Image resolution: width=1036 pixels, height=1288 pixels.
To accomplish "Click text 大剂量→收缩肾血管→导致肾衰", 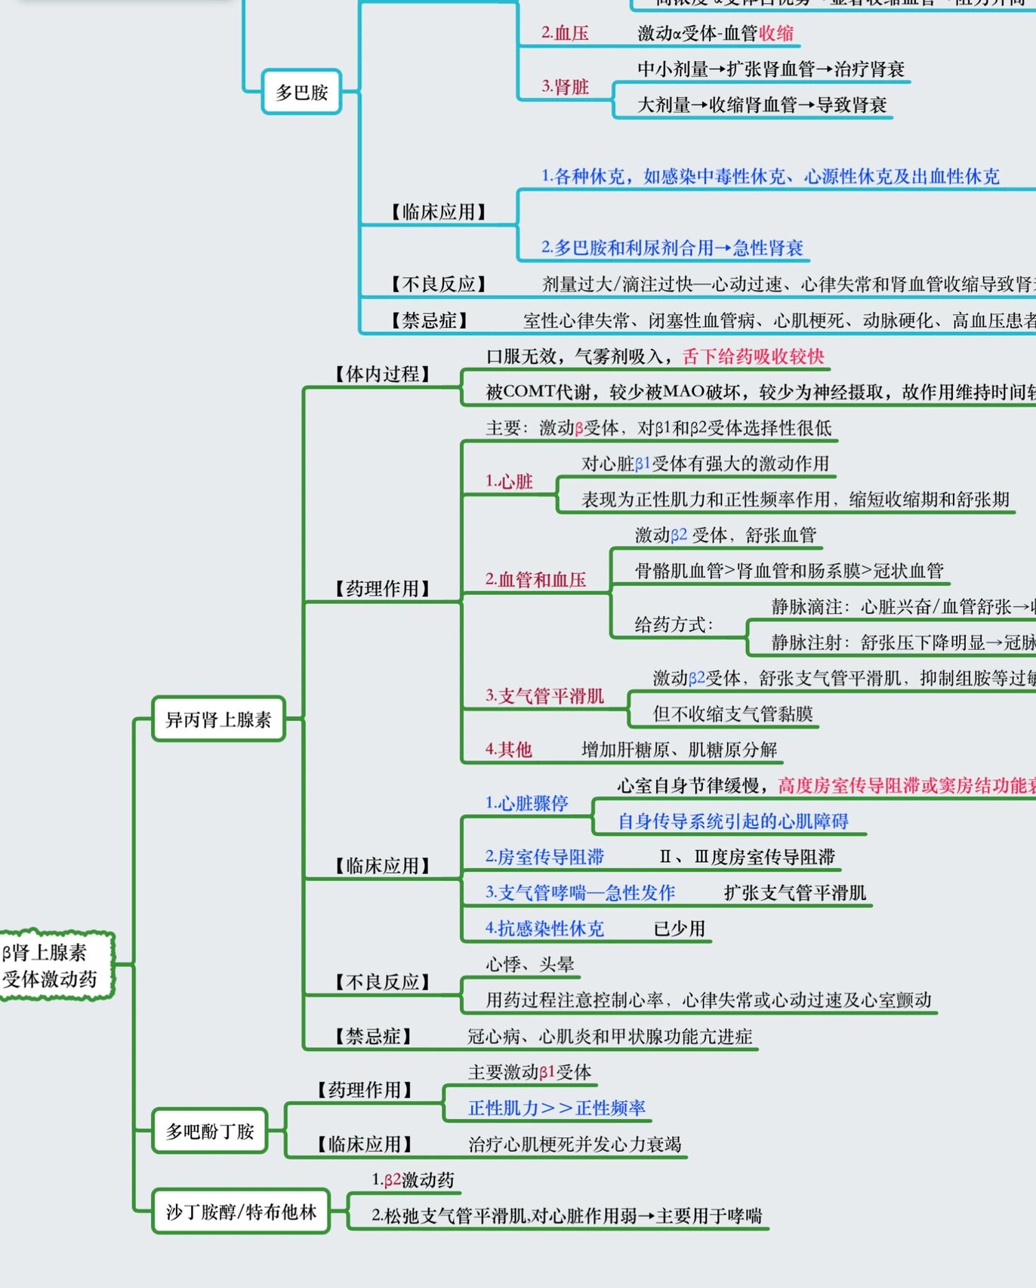I will (761, 105).
